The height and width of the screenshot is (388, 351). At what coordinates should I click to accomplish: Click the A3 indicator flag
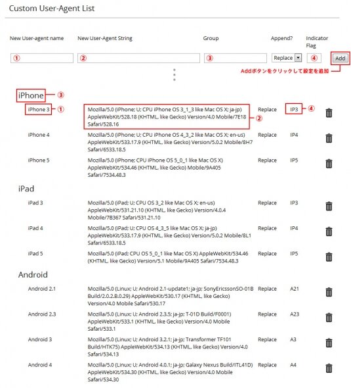pos(293,339)
